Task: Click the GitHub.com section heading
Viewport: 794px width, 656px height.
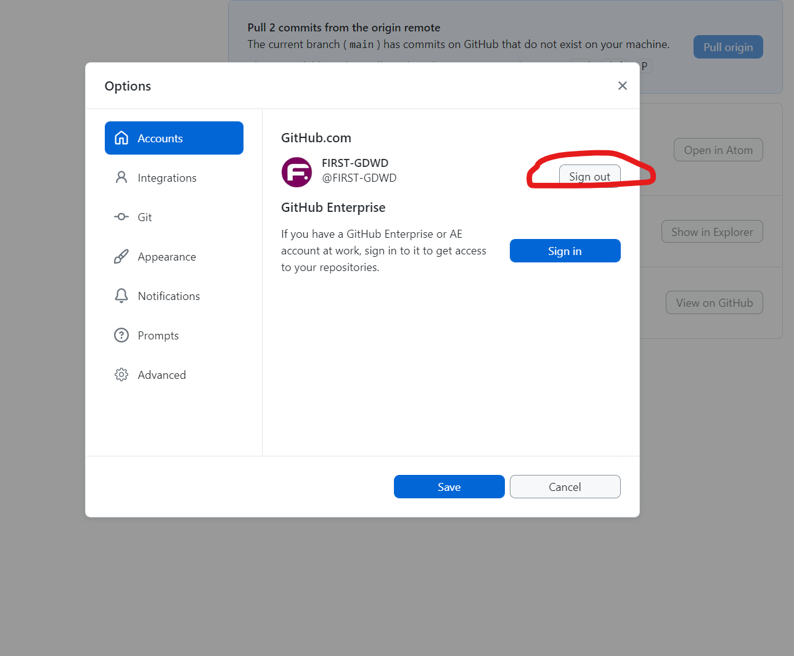Action: [316, 138]
